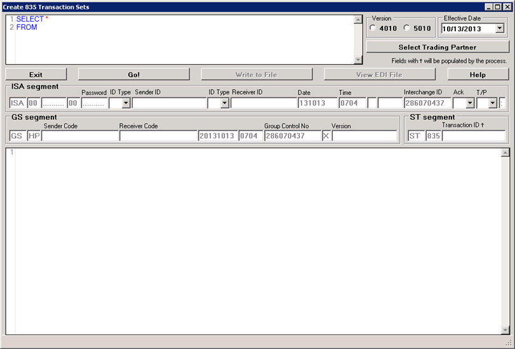Focus the GS Version field
515x349 pixels.
point(365,136)
